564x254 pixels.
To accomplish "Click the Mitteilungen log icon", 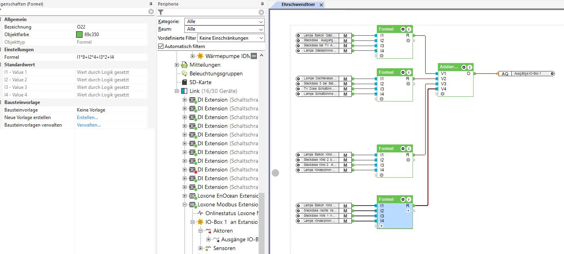I will 184,65.
